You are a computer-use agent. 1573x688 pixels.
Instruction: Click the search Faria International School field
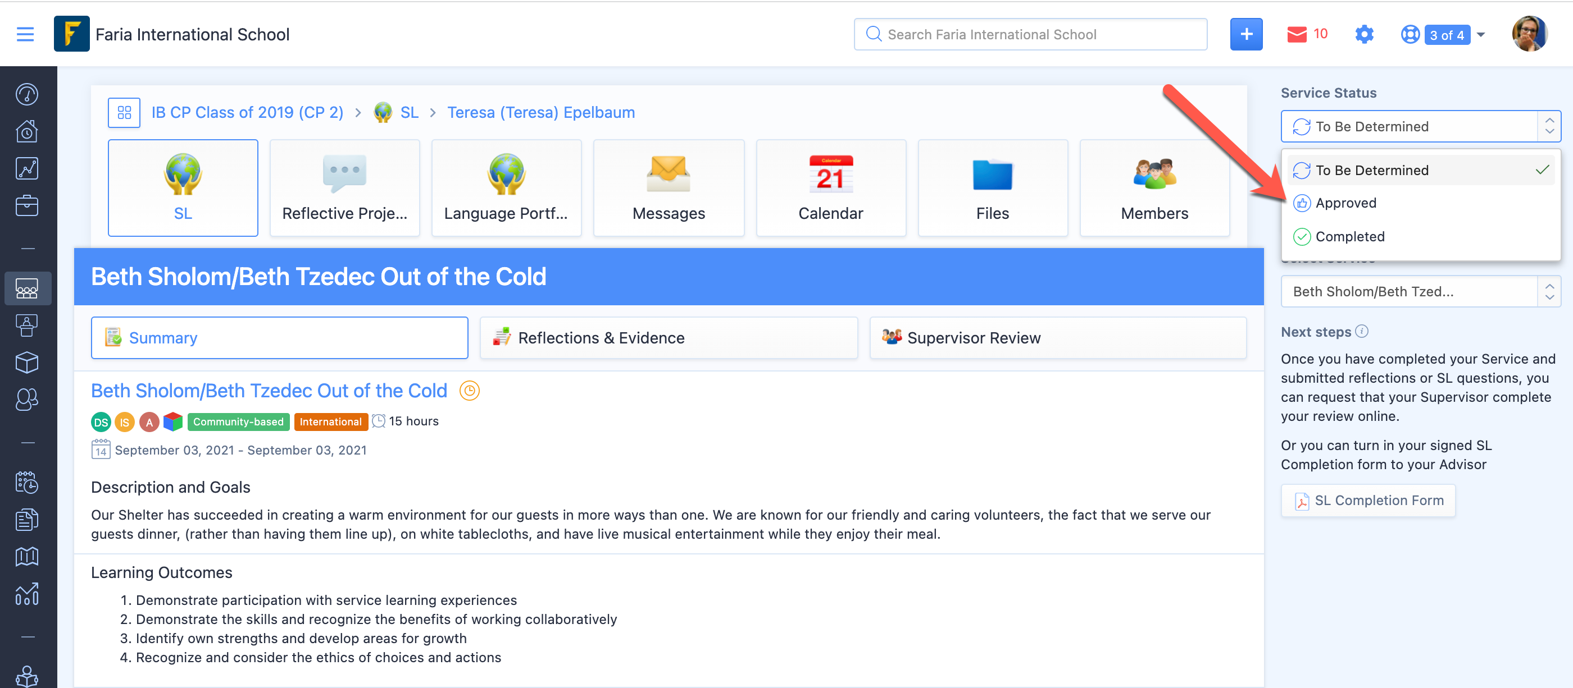tap(1030, 34)
